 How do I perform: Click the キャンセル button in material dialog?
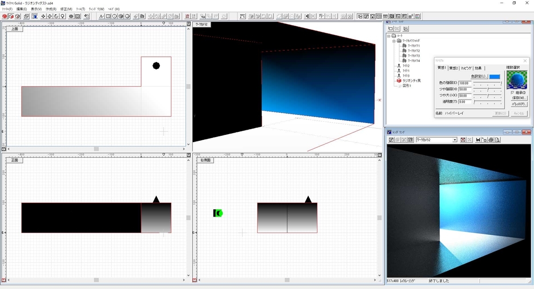coord(519,114)
